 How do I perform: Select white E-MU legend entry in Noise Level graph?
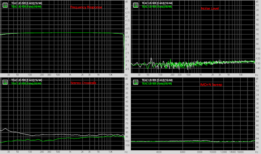point(157,3)
